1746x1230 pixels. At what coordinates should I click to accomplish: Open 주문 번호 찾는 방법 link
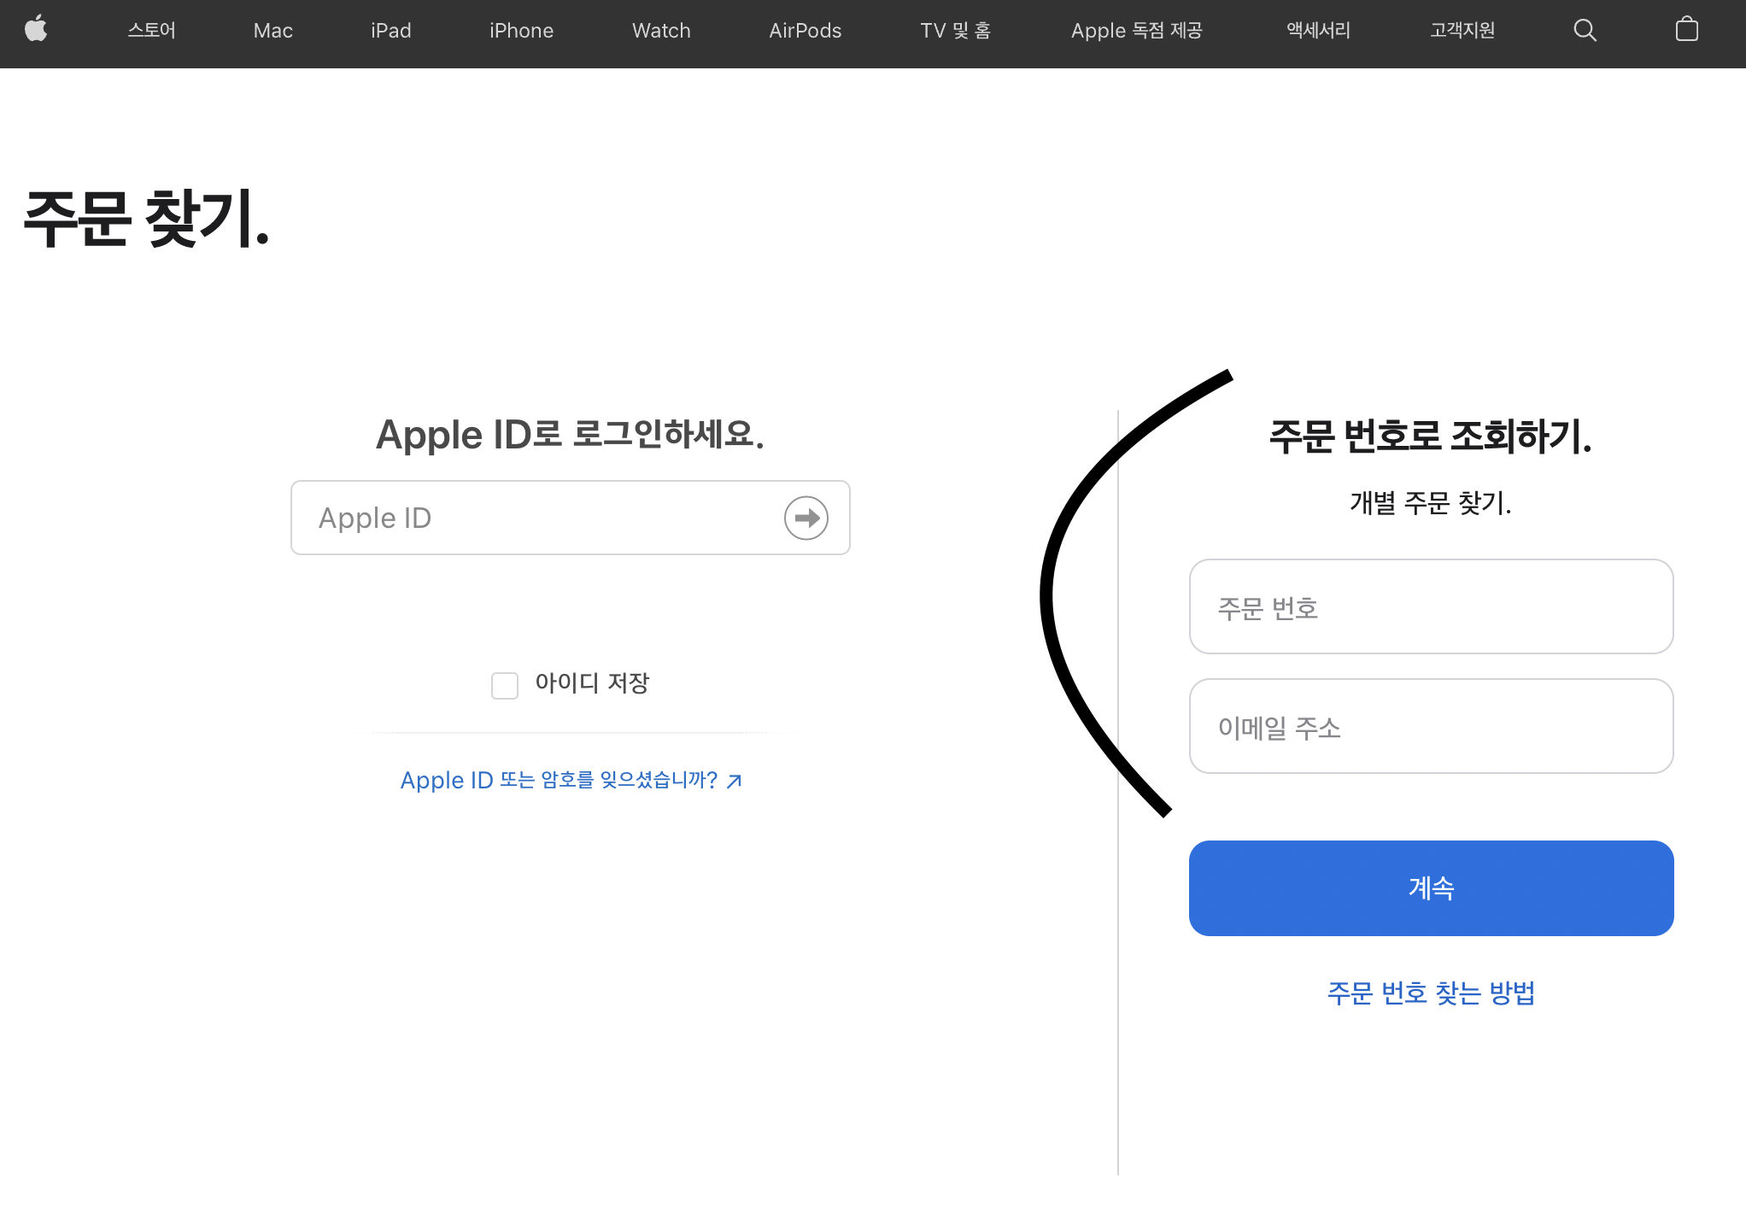(1431, 993)
